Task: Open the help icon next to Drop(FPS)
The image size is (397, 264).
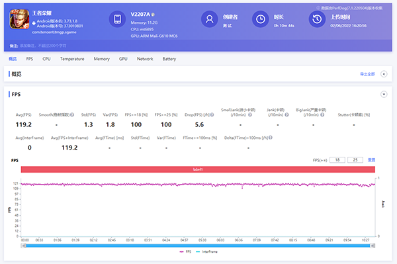Action: (212, 115)
